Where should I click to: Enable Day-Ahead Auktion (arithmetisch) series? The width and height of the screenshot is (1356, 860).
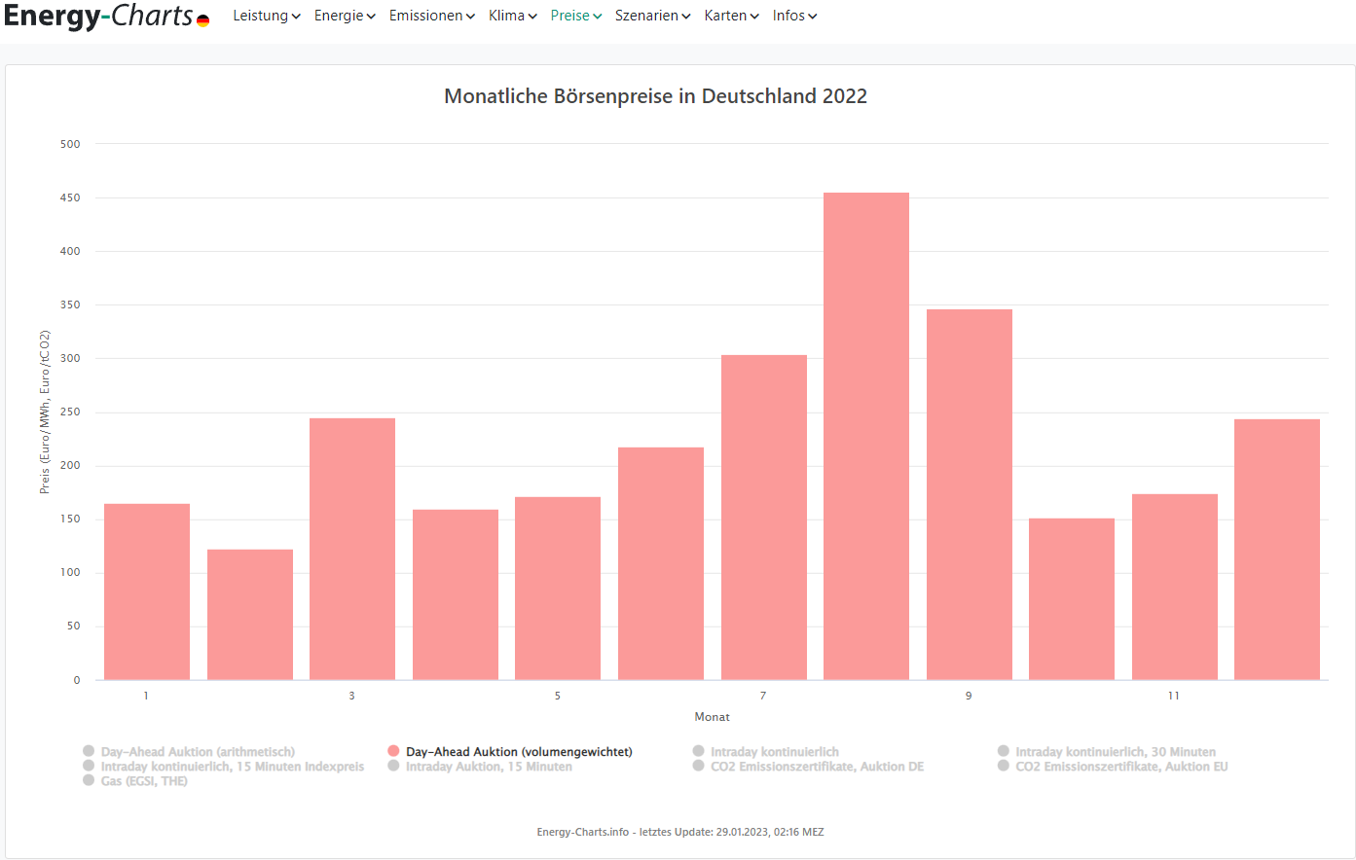tap(197, 752)
